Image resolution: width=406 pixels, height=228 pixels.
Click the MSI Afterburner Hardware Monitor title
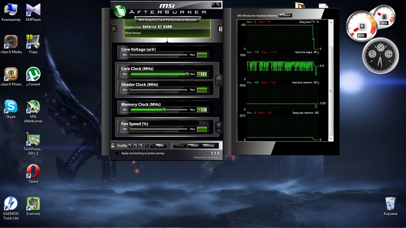coord(257,16)
